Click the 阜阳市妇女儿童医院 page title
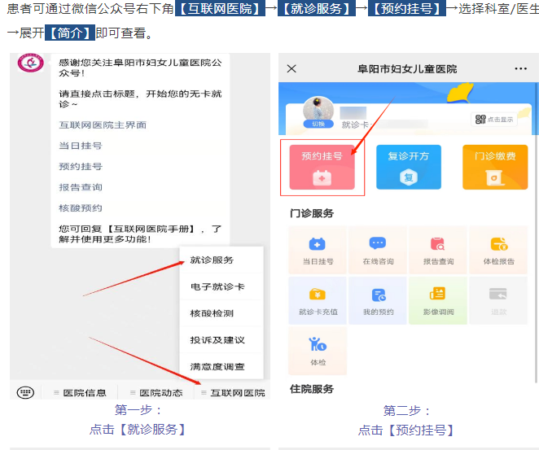This screenshot has height=450, width=539. point(407,69)
